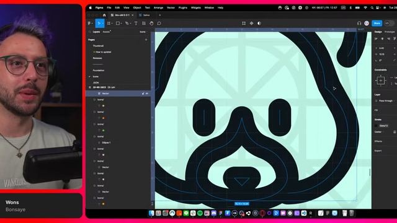397x223 pixels.
Task: Select the Ellipse 1 layer
Action: [106, 142]
